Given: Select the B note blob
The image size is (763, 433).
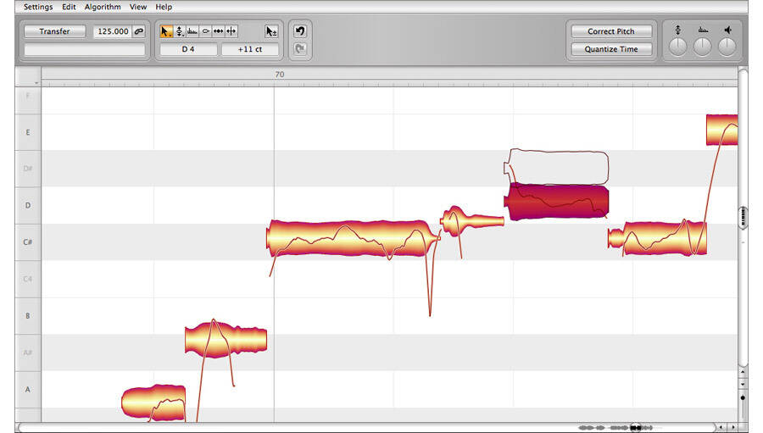Looking at the screenshot, I should (x=226, y=340).
